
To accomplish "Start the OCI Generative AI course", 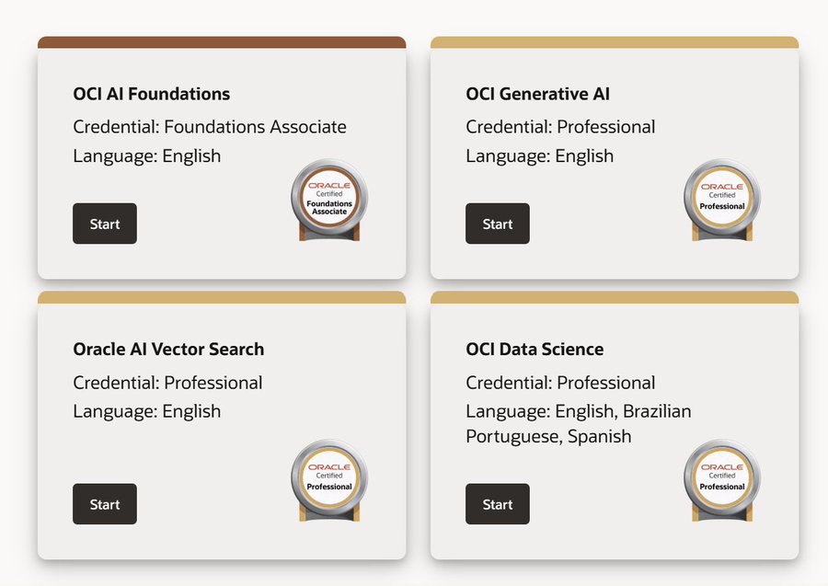I will pyautogui.click(x=497, y=224).
